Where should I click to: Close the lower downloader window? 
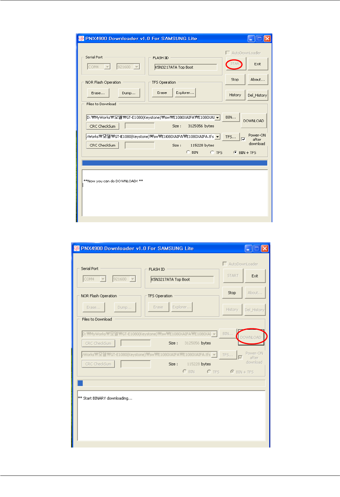click(x=265, y=248)
